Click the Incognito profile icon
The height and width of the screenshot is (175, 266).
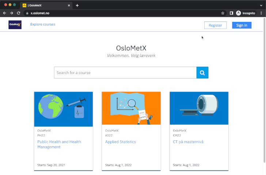coord(238,13)
